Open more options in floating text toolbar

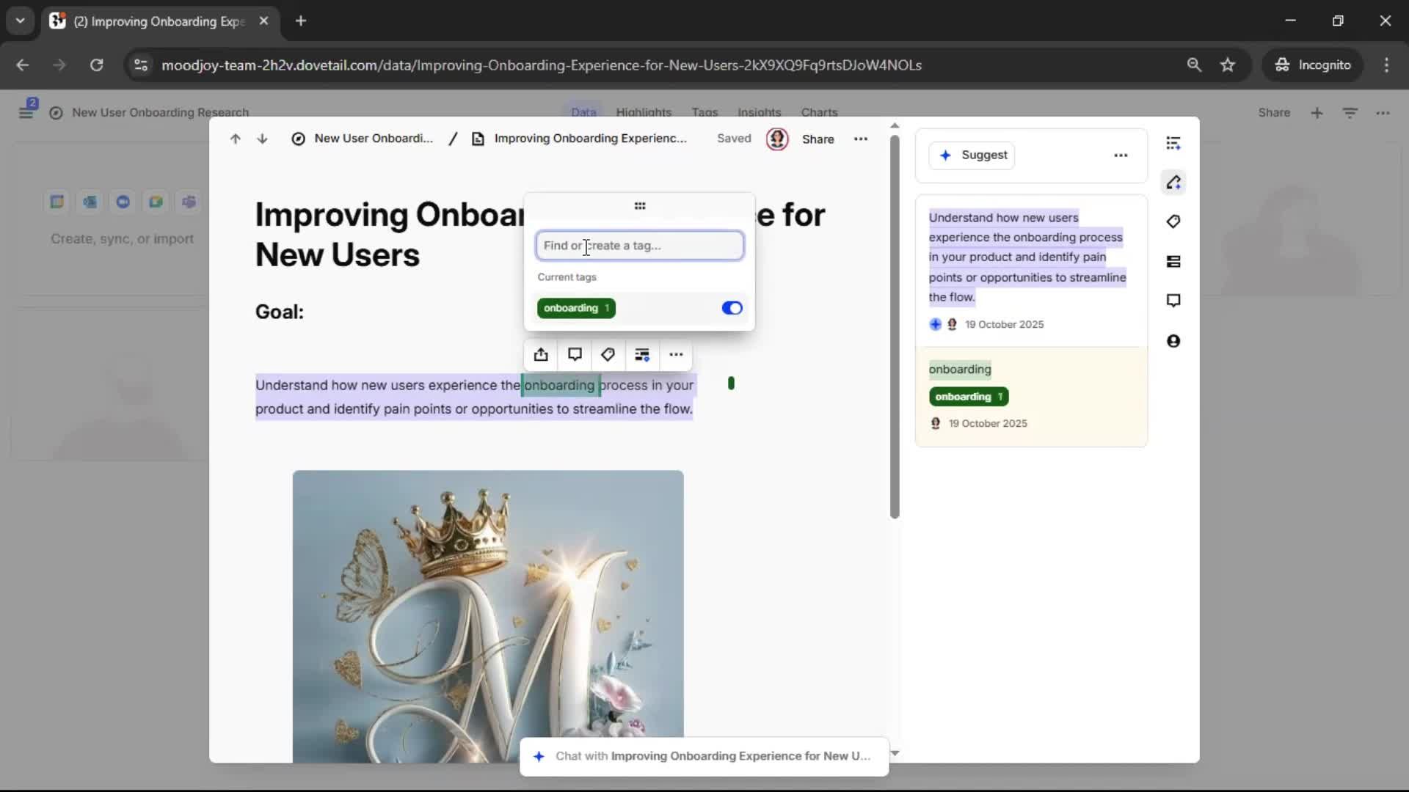(x=676, y=355)
